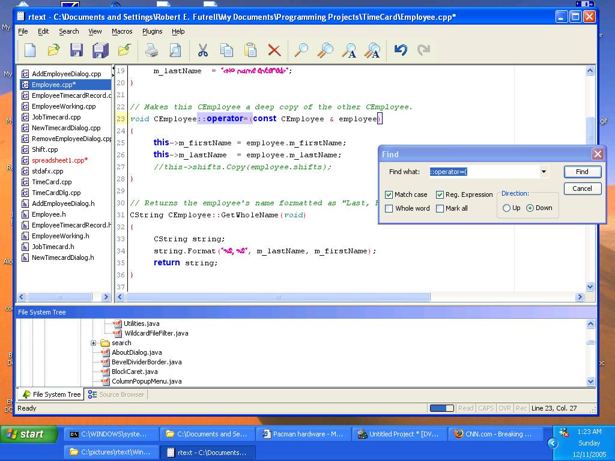
Task: Click the Cancel button in Find dialog
Action: coord(582,188)
